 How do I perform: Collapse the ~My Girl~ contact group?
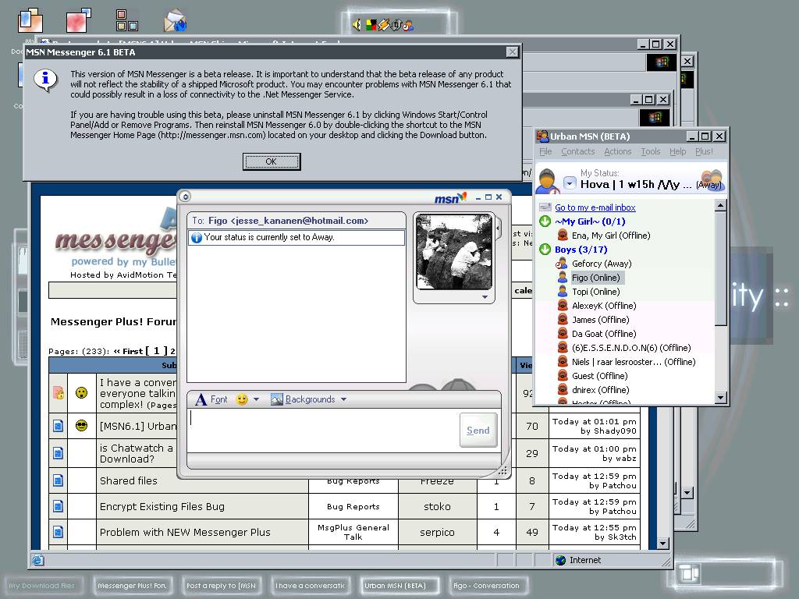(x=545, y=222)
